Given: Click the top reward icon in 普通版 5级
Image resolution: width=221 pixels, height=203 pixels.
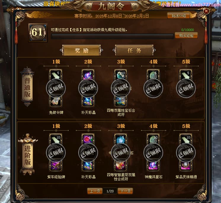Looking at the screenshot, I should 186,75.
